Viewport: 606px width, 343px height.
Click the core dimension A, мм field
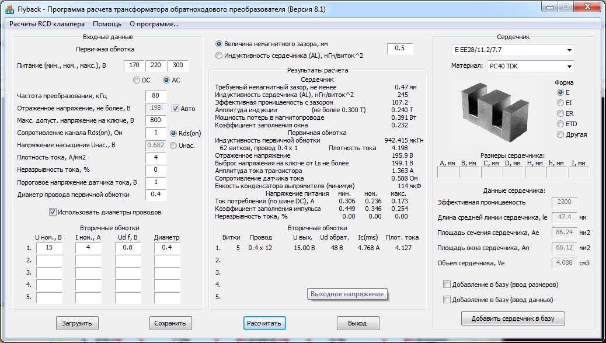pyautogui.click(x=447, y=172)
